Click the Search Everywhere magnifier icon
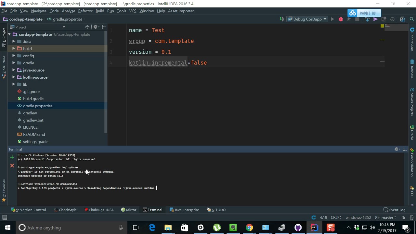Viewport: 416px width, 234px height. point(412,19)
